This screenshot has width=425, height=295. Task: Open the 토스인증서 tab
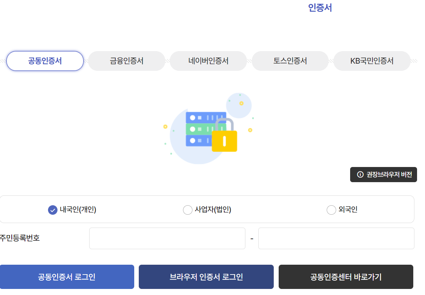point(290,61)
